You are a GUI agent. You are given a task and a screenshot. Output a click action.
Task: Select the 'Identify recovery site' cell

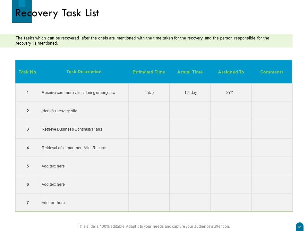point(84,111)
